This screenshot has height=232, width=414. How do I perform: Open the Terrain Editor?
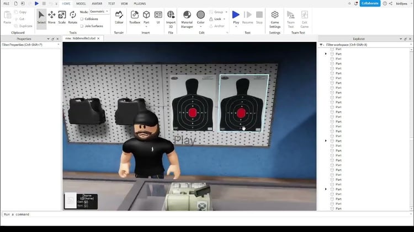click(119, 18)
